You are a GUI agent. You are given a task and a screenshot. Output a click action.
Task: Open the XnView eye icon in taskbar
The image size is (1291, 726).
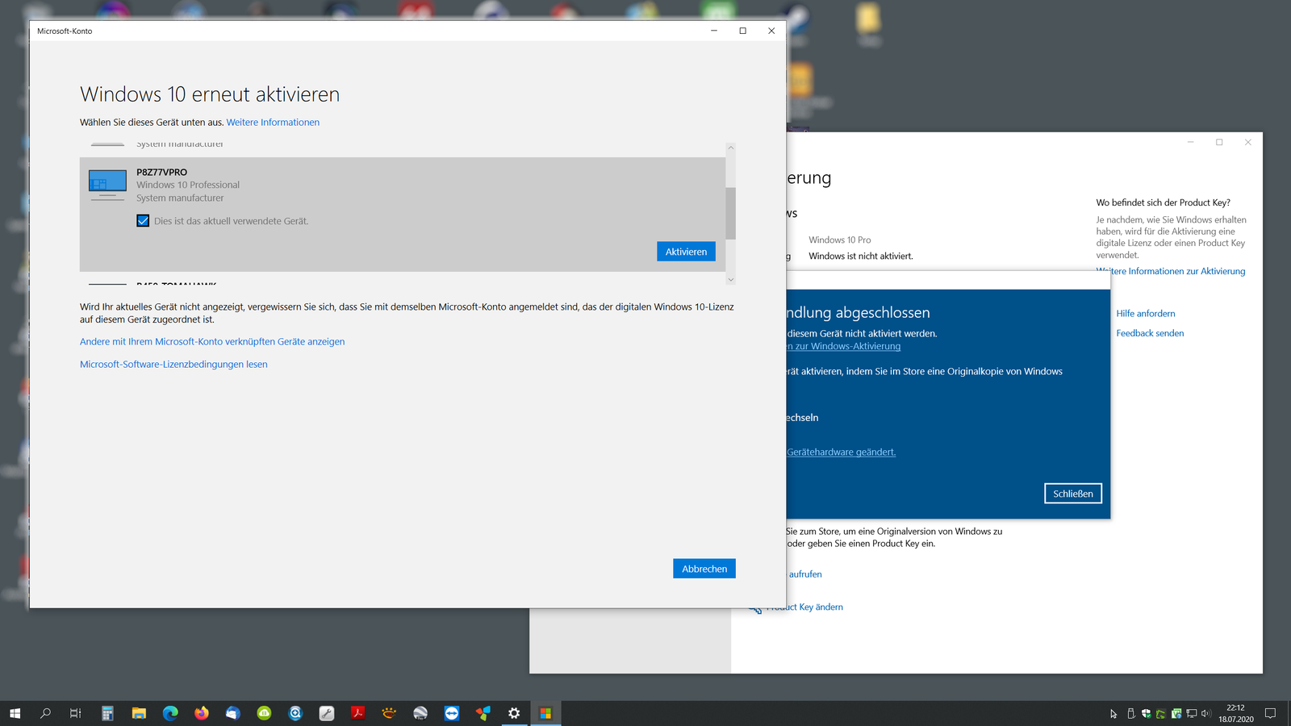[389, 713]
